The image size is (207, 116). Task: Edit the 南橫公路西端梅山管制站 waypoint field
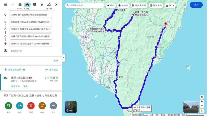[x=31, y=36]
